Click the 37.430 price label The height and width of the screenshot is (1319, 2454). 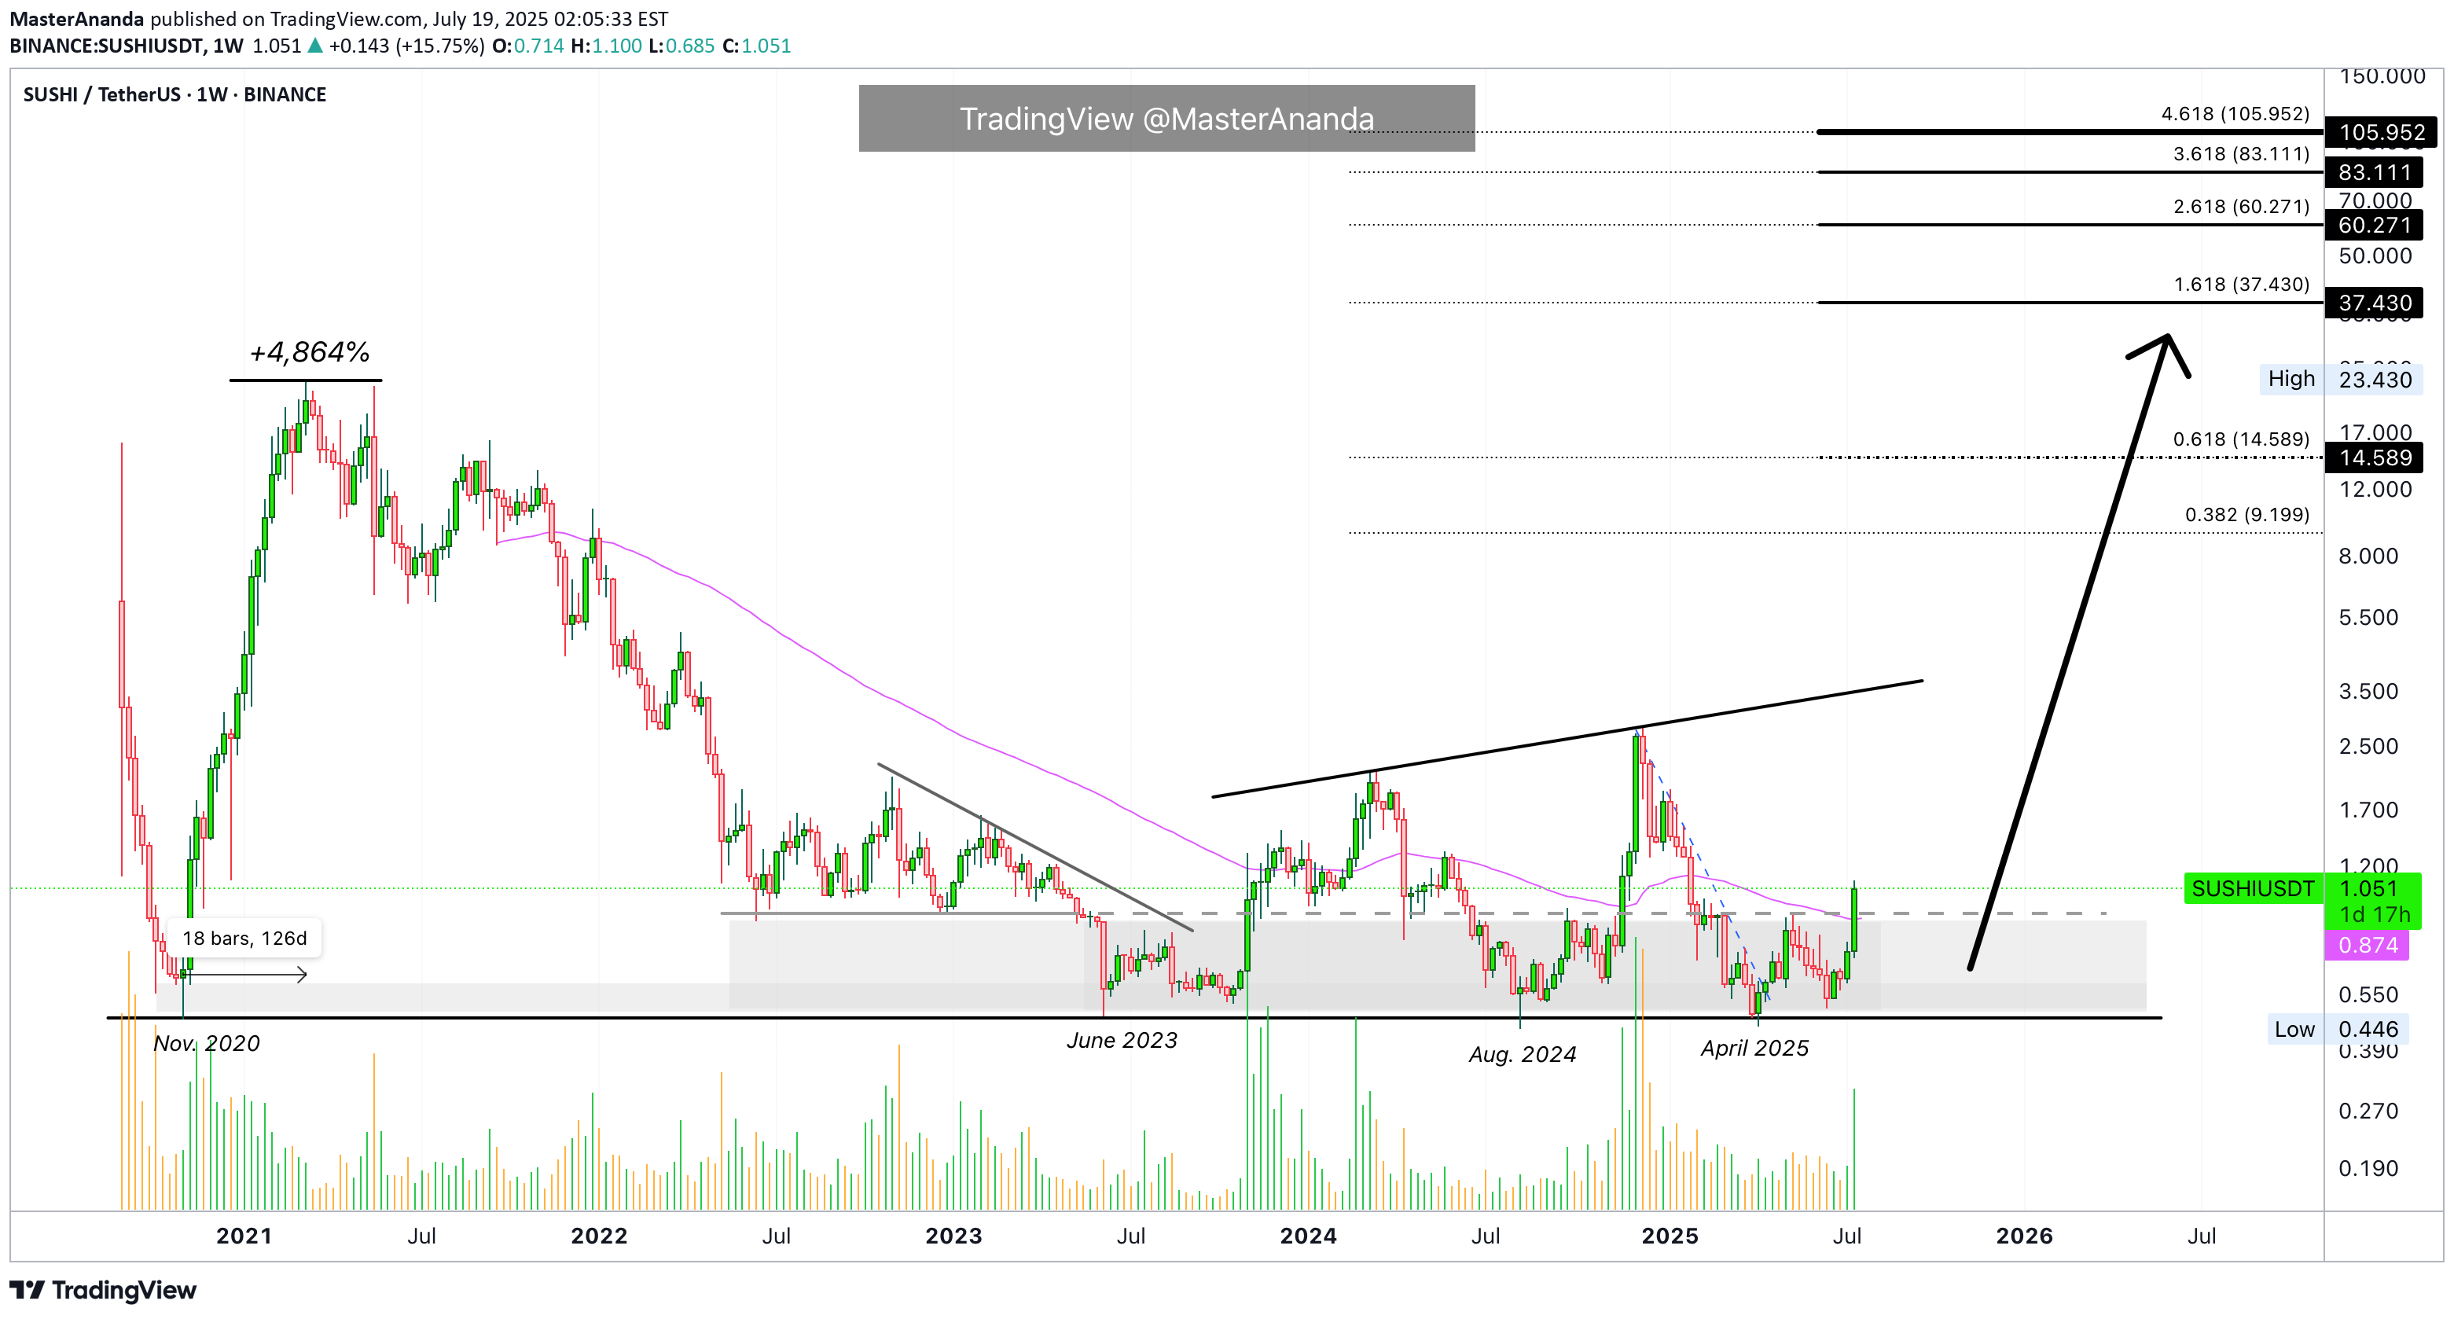coord(2373,303)
